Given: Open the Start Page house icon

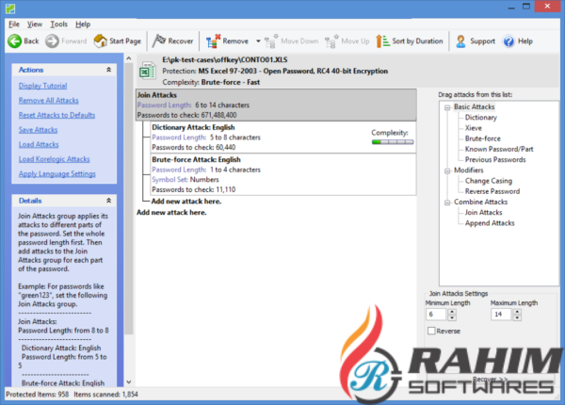Looking at the screenshot, I should click(x=101, y=41).
